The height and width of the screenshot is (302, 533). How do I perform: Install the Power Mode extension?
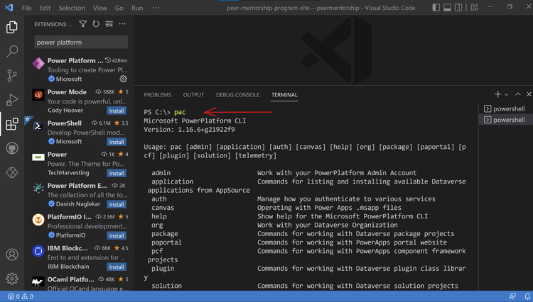[x=117, y=111]
